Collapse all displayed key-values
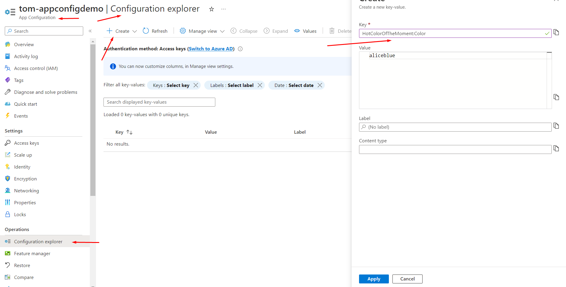Screen dimensions: 566x287 click(x=244, y=31)
